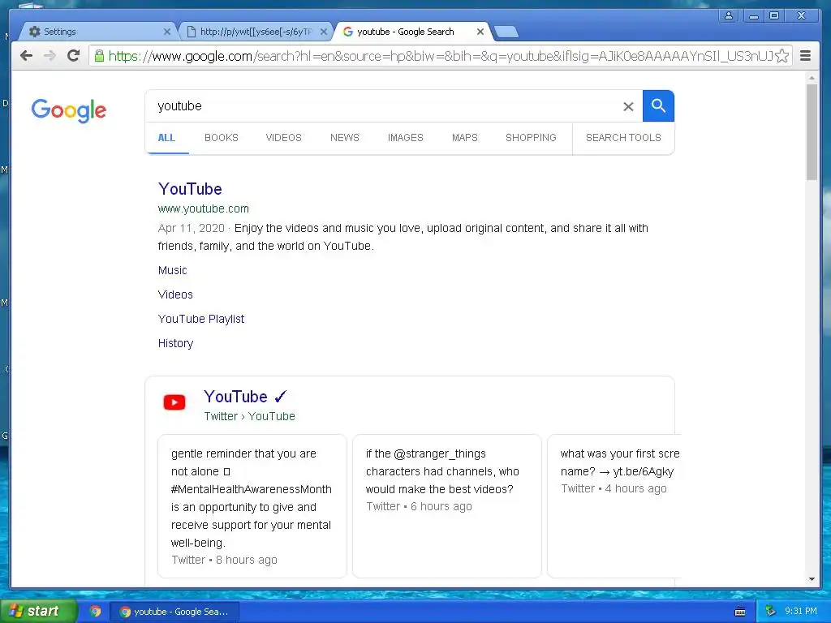Viewport: 831px width, 623px height.
Task: Switch to the http://p/ywt tab
Action: tap(256, 32)
